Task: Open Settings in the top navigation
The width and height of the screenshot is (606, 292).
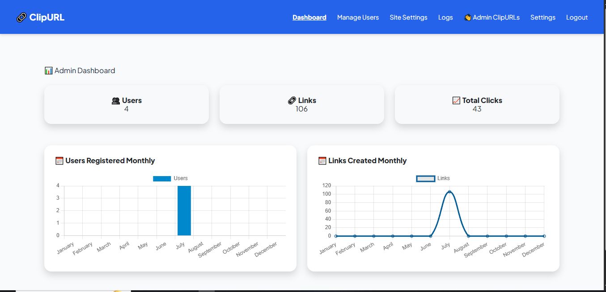Action: [542, 17]
